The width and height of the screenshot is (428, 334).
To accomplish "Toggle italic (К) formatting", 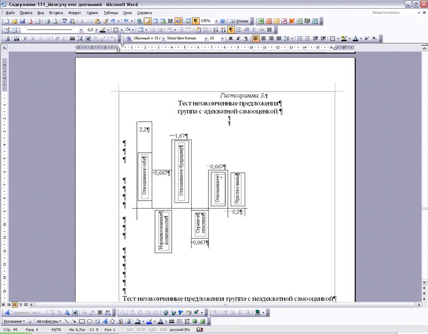I will coord(238,39).
